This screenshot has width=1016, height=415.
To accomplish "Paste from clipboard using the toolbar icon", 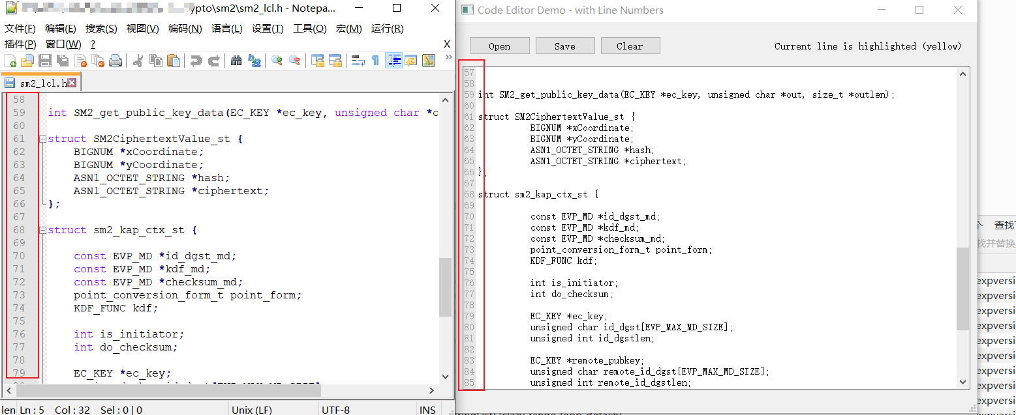I will click(x=174, y=61).
